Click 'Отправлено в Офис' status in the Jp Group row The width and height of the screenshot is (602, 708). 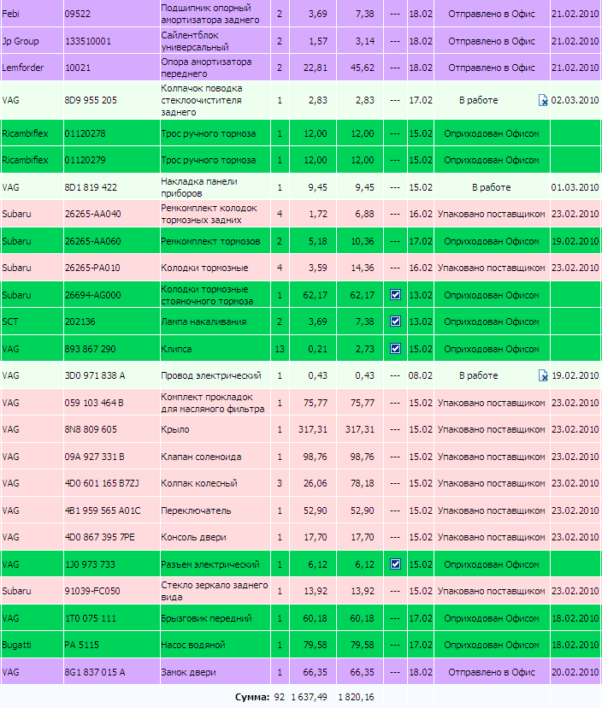(x=492, y=41)
